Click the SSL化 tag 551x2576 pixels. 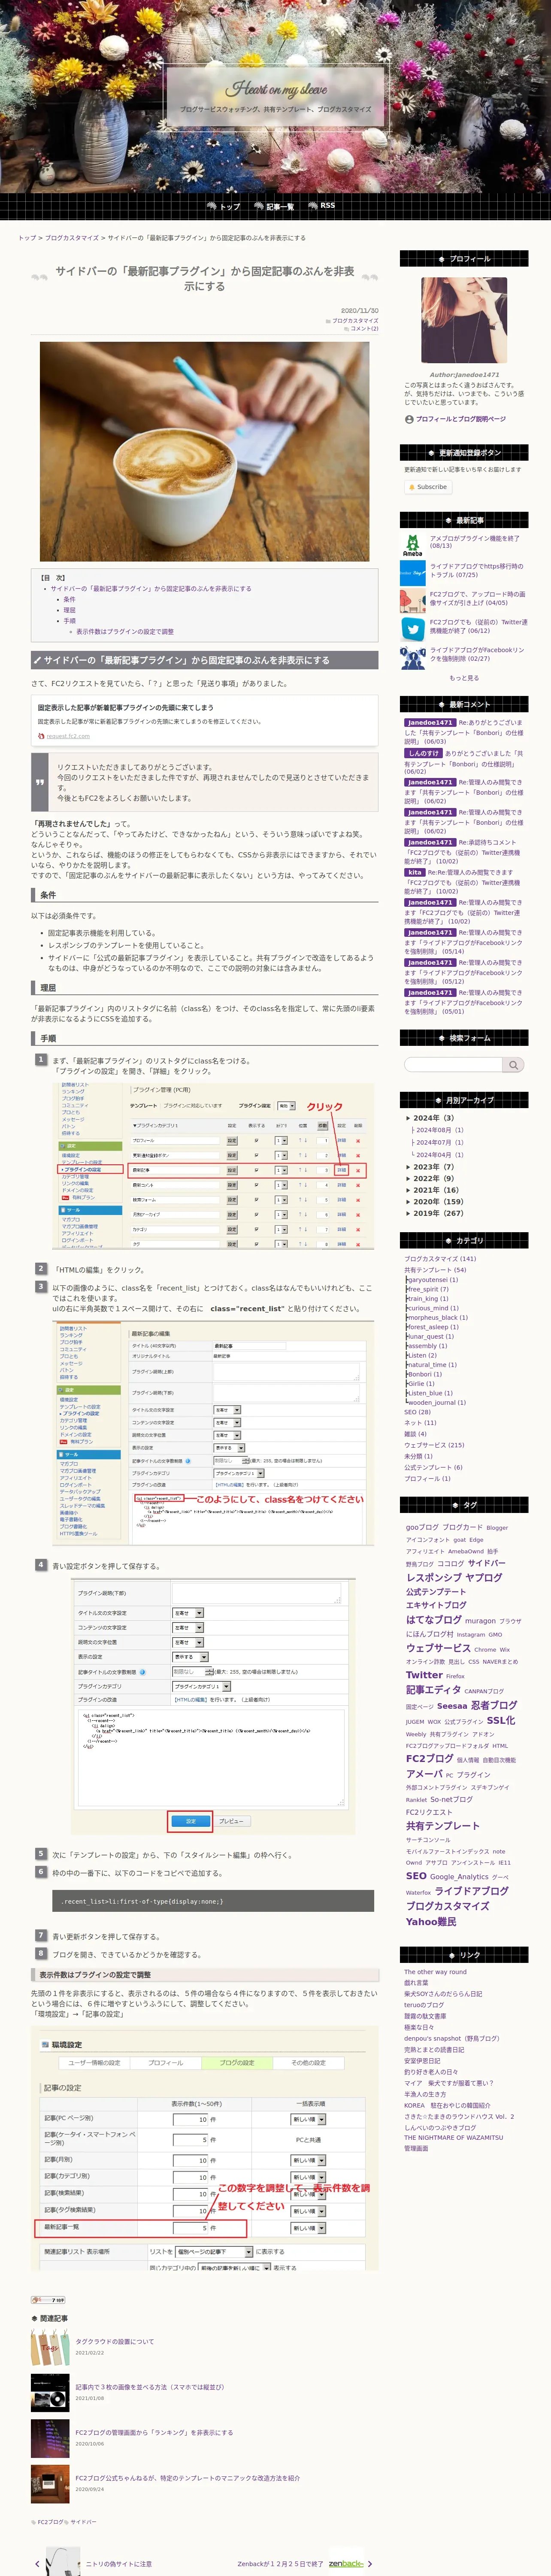click(x=501, y=1721)
